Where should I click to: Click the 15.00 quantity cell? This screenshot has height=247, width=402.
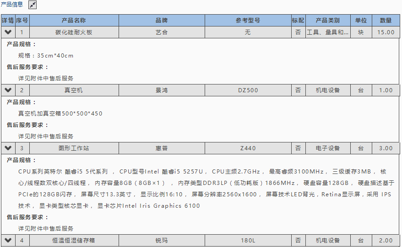(x=386, y=32)
